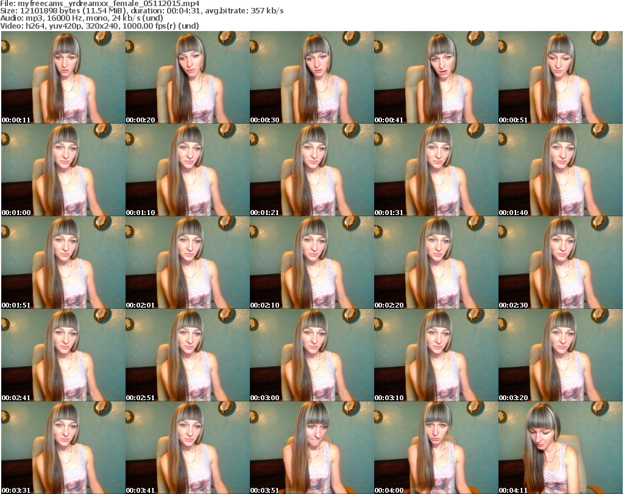Select the thumbnail stamped 00:00:41
This screenshot has height=494, width=624.
click(x=436, y=77)
